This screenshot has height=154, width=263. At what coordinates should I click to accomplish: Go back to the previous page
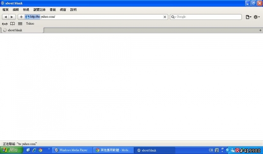pos(5,17)
